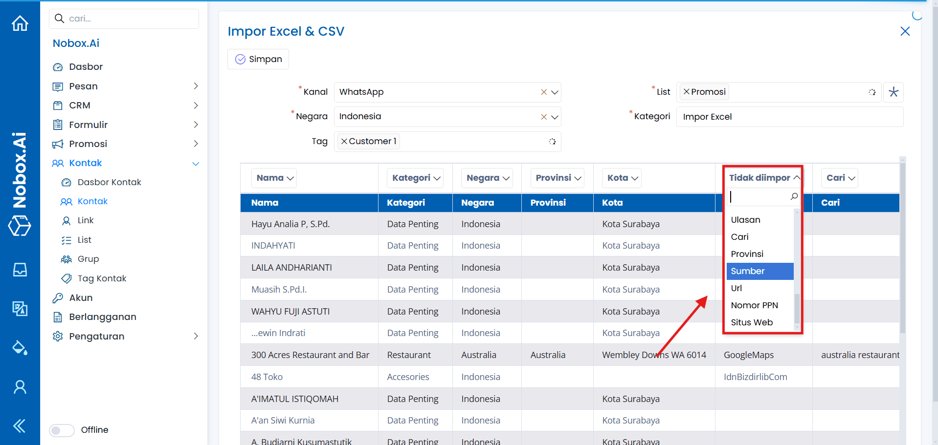
Task: Click the Simpan button
Action: tap(258, 59)
